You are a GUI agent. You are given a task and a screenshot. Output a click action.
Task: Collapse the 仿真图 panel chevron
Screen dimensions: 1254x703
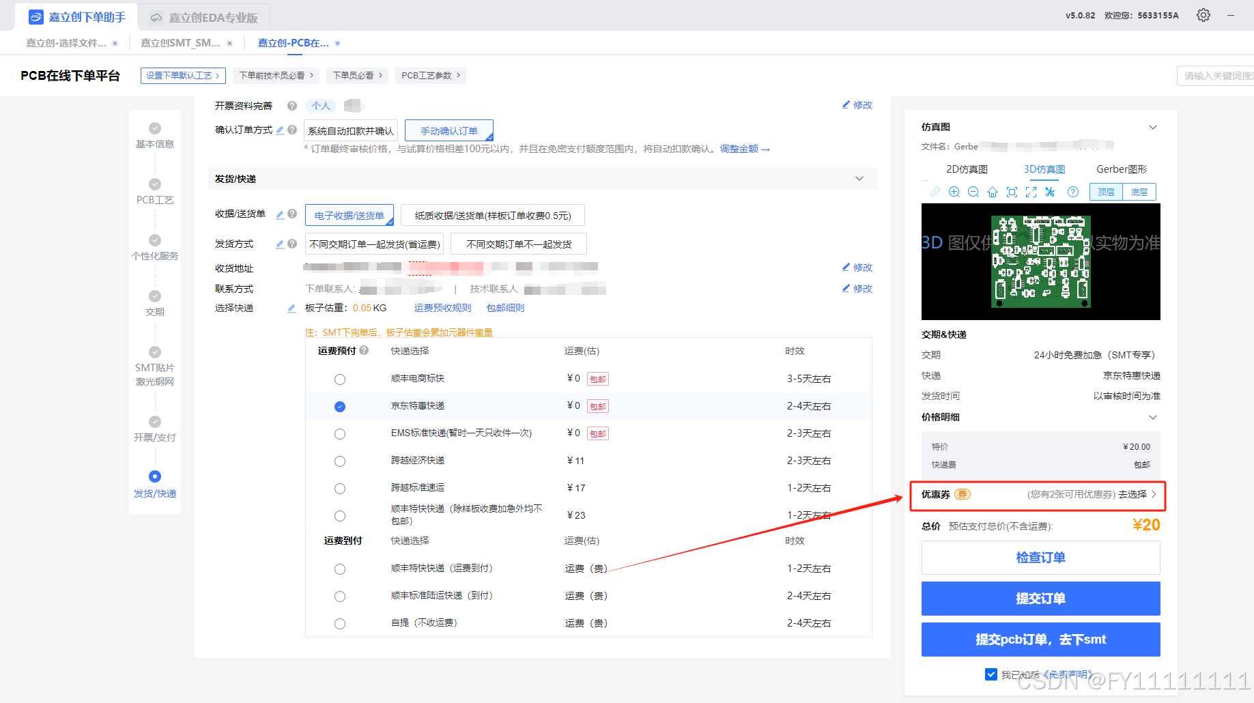pyautogui.click(x=1153, y=127)
